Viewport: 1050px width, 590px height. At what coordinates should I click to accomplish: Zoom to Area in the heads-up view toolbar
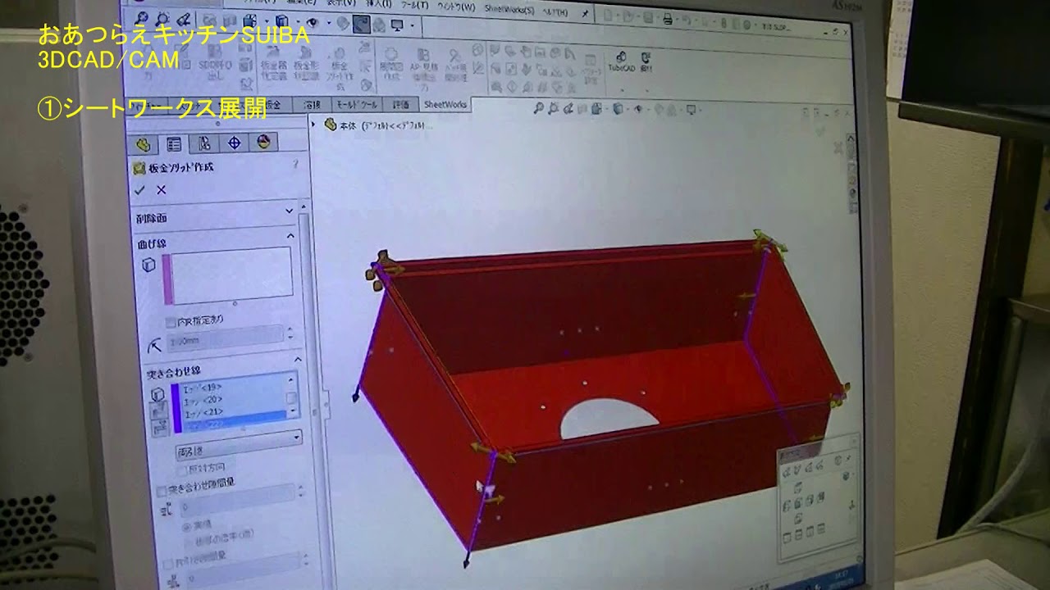[x=554, y=108]
